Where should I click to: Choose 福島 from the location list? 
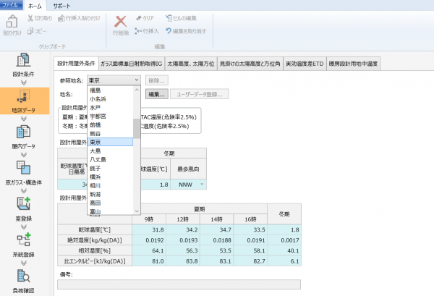pyautogui.click(x=110, y=90)
